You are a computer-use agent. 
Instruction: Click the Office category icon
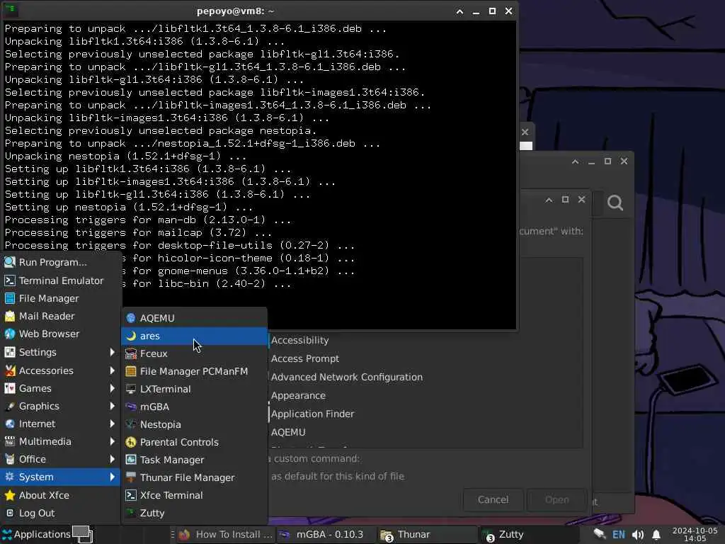[x=10, y=459]
